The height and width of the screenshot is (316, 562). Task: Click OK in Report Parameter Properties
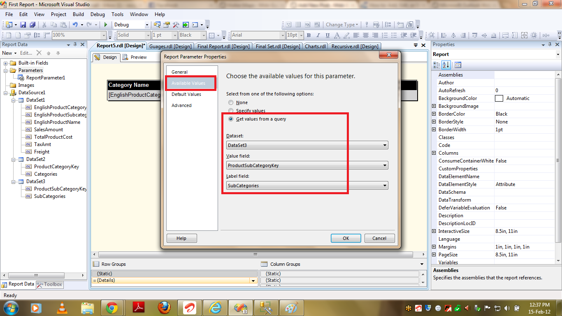346,238
